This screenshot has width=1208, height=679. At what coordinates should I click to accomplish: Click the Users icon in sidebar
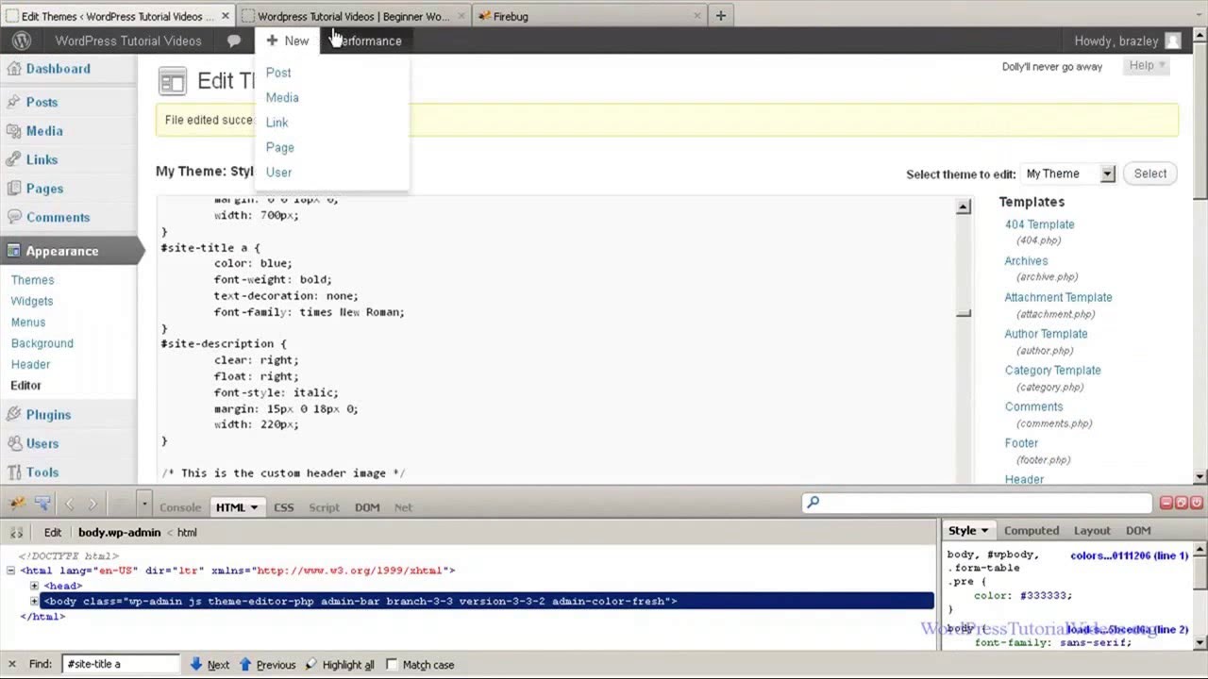pos(13,443)
